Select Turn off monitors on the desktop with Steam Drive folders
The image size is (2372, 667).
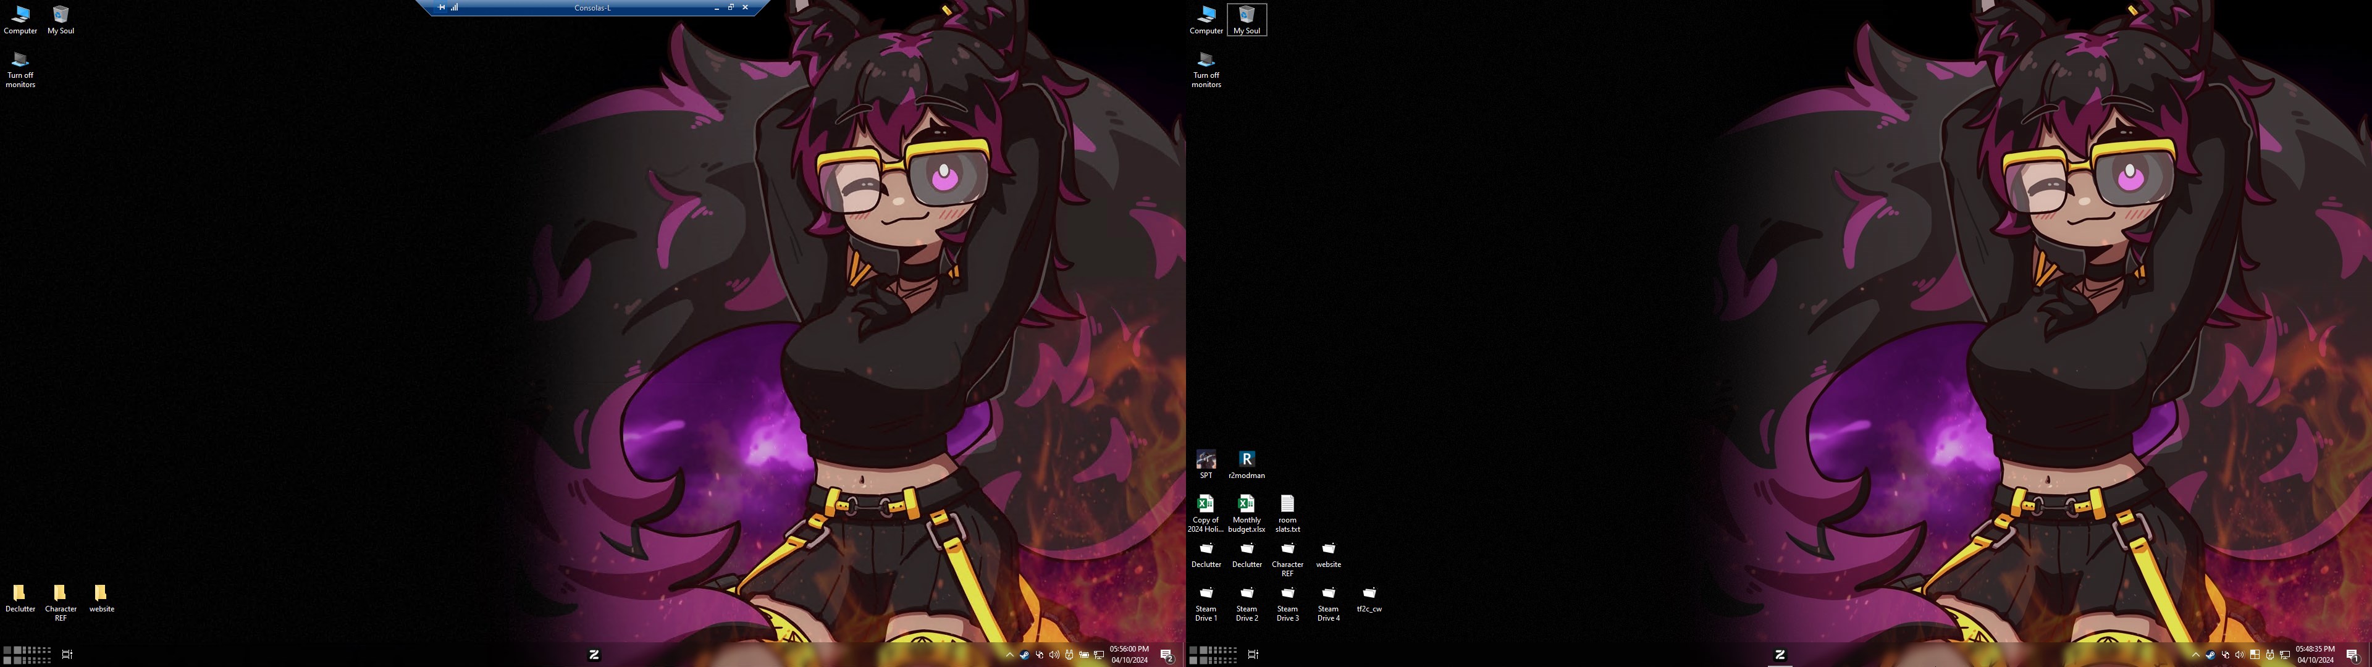click(1206, 69)
